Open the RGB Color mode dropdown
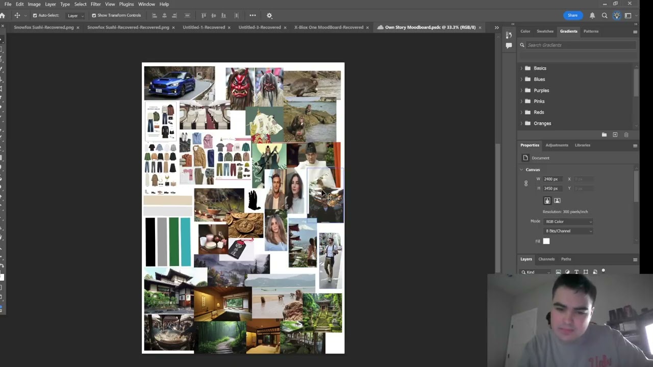The width and height of the screenshot is (653, 367). [x=568, y=222]
